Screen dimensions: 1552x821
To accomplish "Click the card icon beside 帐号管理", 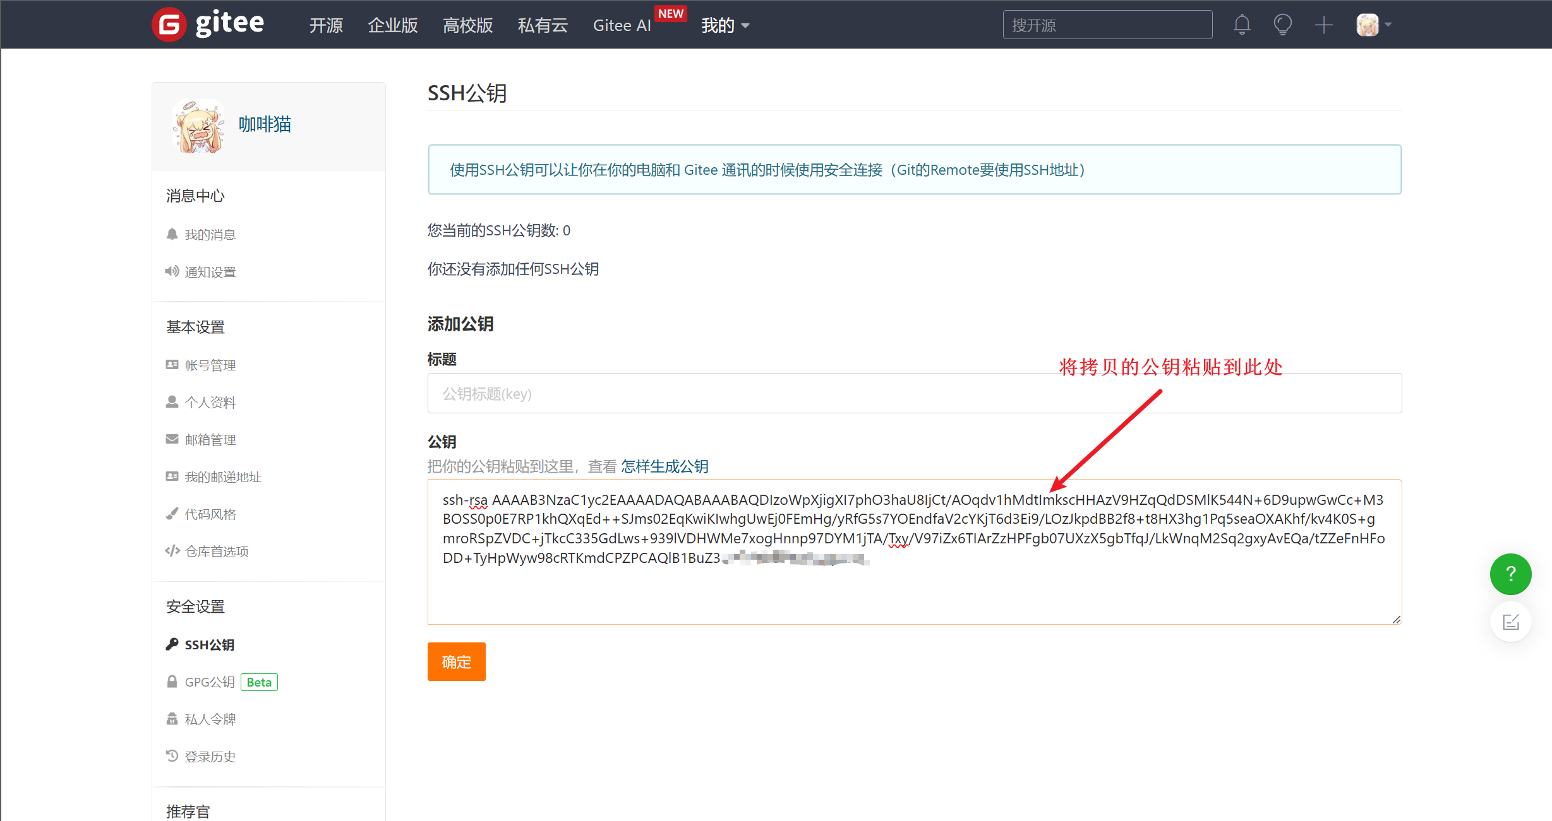I will click(x=172, y=365).
